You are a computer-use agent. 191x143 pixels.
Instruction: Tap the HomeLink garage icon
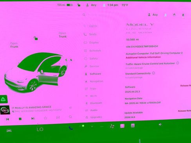(x=174, y=15)
